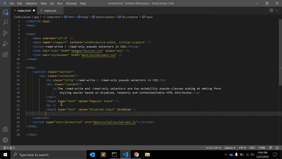Open the Help menu
Screen dimensions: 282x159
click(x=83, y=4)
